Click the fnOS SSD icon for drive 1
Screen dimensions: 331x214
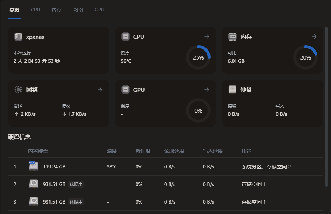tap(33, 166)
